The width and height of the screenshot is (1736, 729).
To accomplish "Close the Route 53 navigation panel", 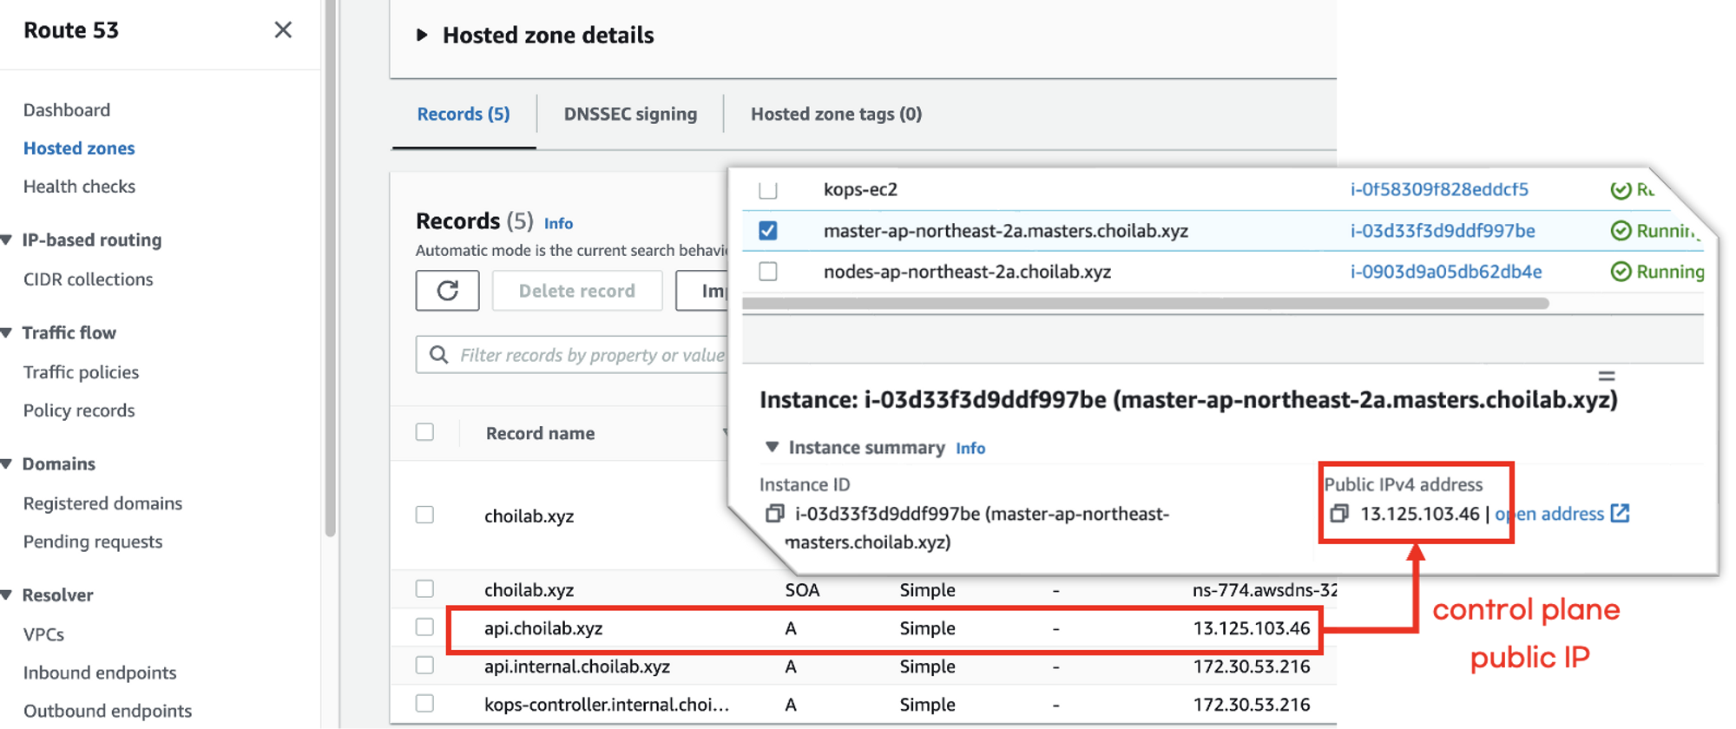I will tap(283, 30).
